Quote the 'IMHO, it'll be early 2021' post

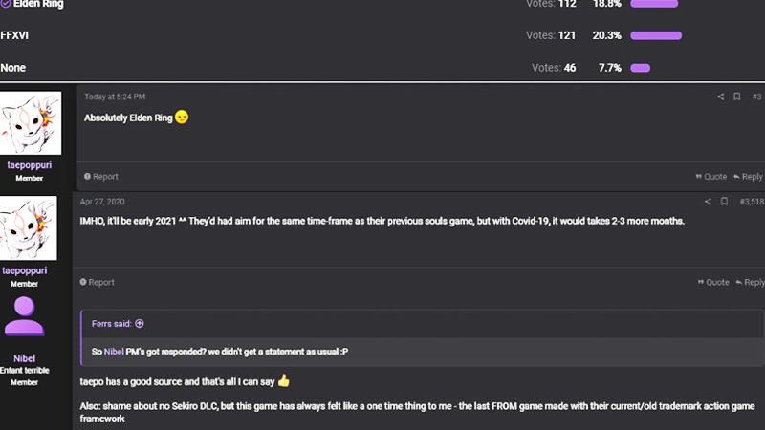[x=712, y=282]
